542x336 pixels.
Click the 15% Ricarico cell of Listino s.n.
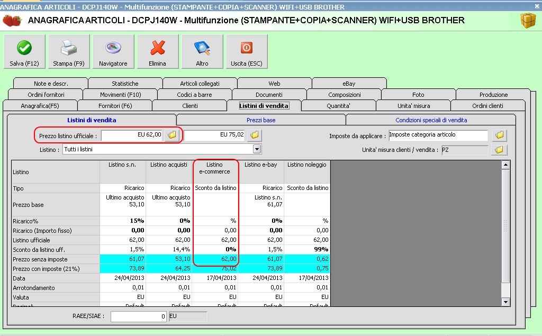[x=122, y=221]
